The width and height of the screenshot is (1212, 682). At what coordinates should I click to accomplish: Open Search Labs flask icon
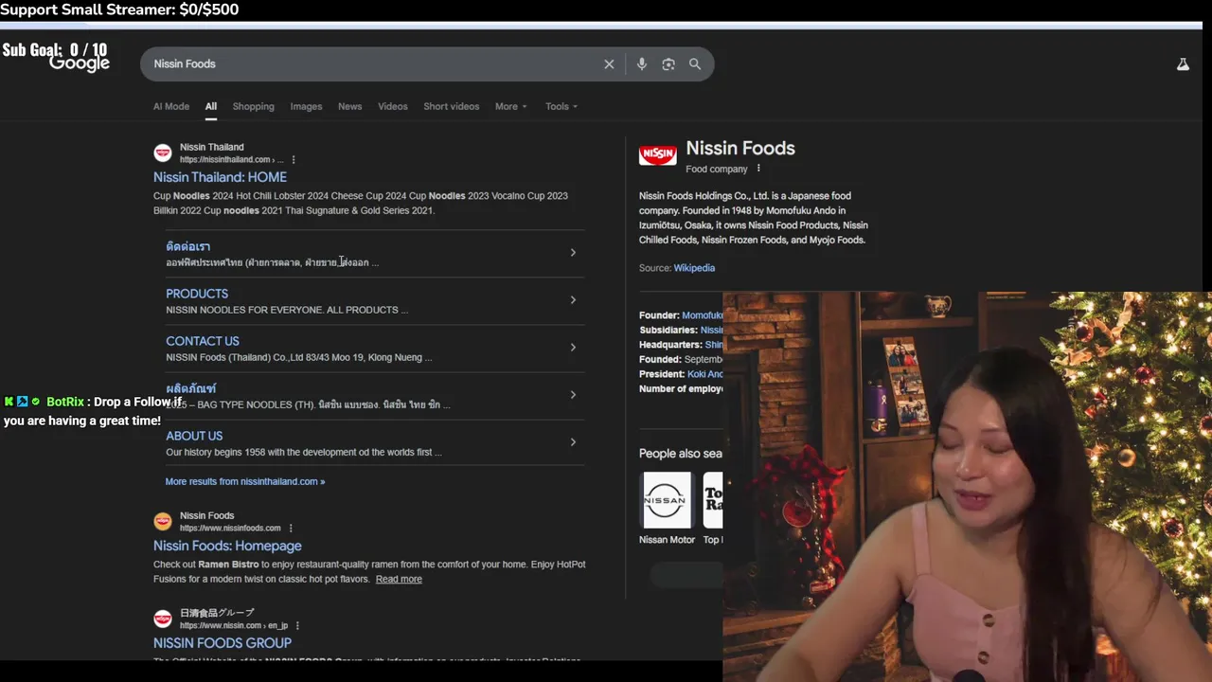tap(1183, 64)
